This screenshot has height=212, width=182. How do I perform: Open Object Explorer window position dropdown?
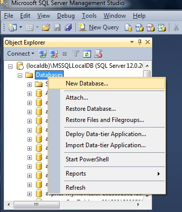point(132,42)
